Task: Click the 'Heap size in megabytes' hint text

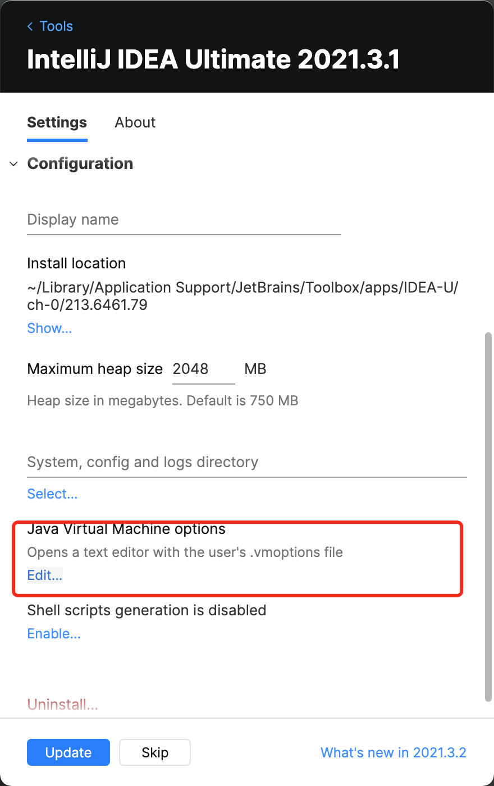Action: [x=163, y=401]
